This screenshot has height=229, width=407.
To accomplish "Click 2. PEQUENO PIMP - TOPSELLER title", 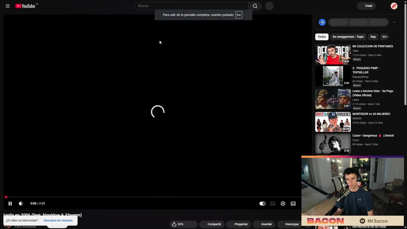I will (366, 70).
